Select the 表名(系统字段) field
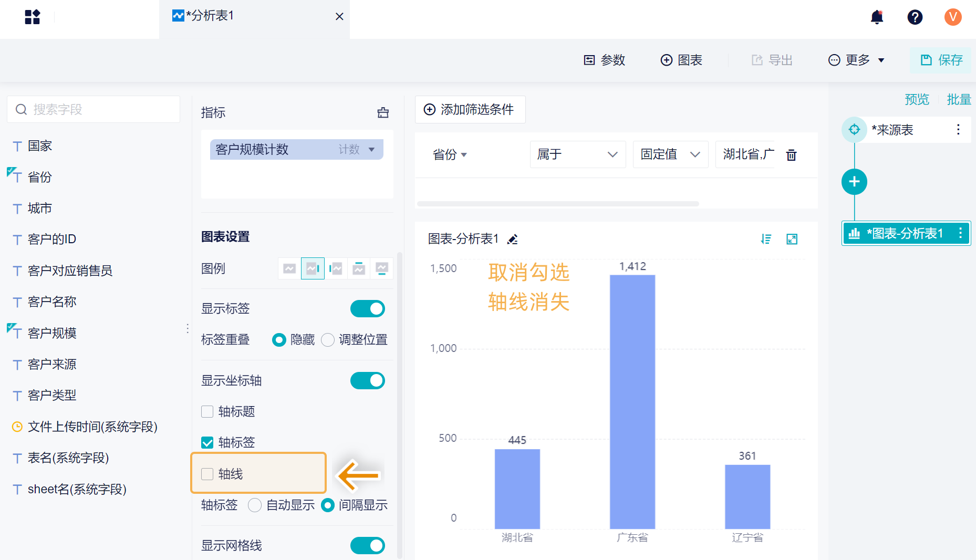Image resolution: width=976 pixels, height=560 pixels. (68, 458)
